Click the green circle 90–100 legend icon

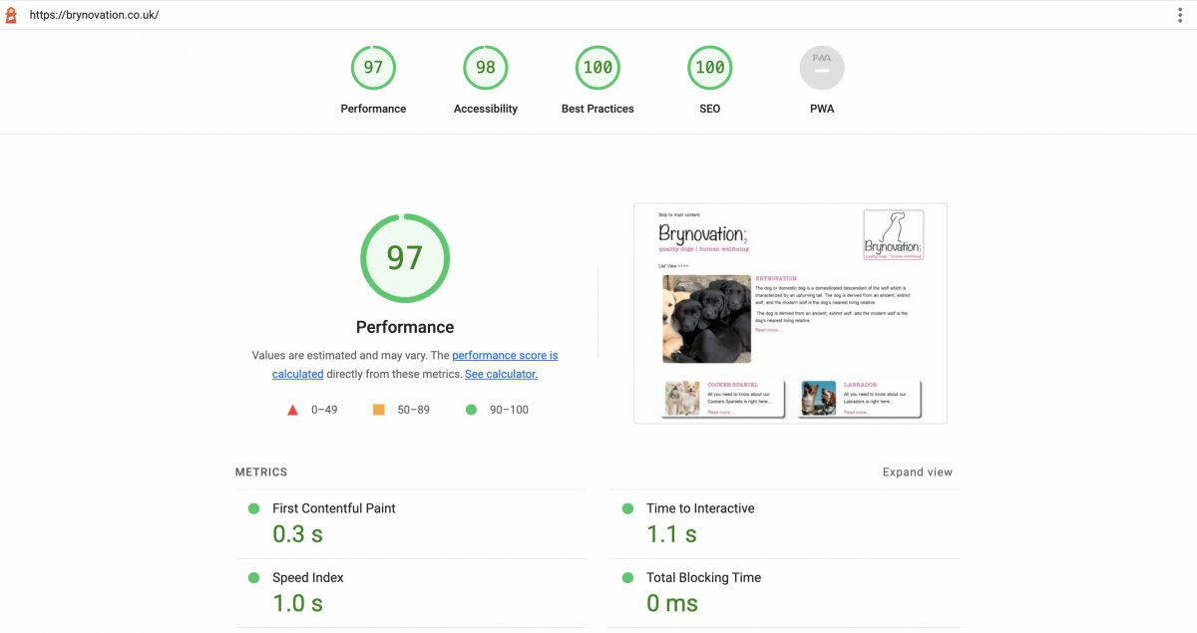[471, 410]
